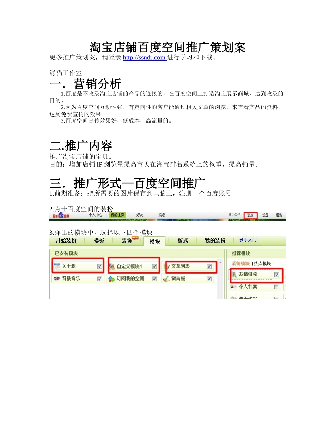Toggle the 自定义模块1 checkbox
Screen dimensions: 335x433
pyautogui.click(x=154, y=266)
